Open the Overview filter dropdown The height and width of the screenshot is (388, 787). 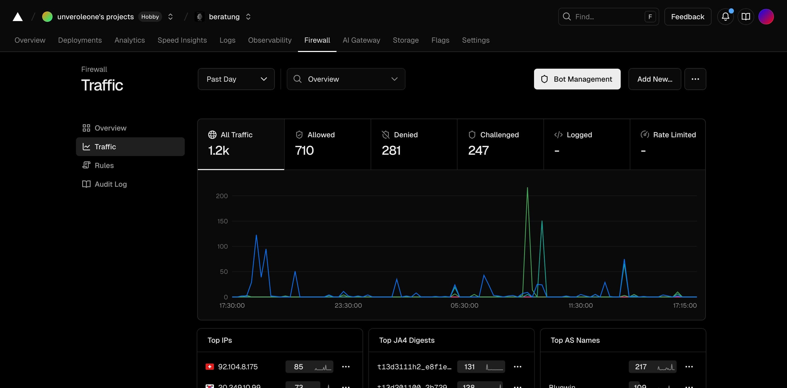[346, 79]
